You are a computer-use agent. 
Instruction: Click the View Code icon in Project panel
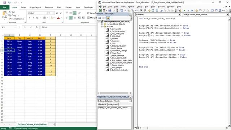pos(100,18)
